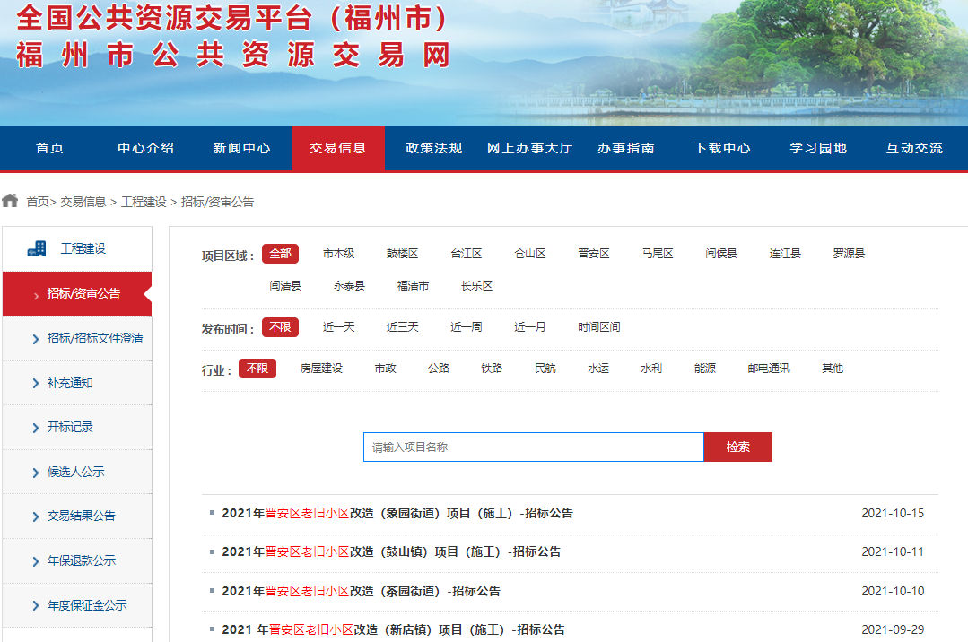
Task: Open 交易结果公告 sidebar item
Action: [77, 516]
